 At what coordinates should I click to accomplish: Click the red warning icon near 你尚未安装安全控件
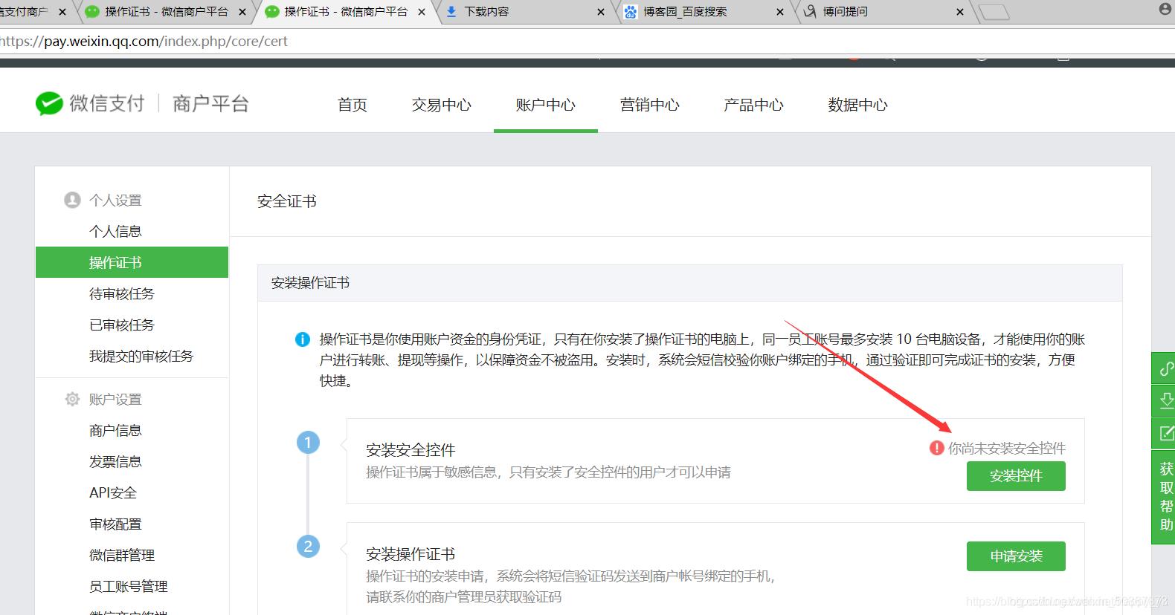(x=936, y=448)
